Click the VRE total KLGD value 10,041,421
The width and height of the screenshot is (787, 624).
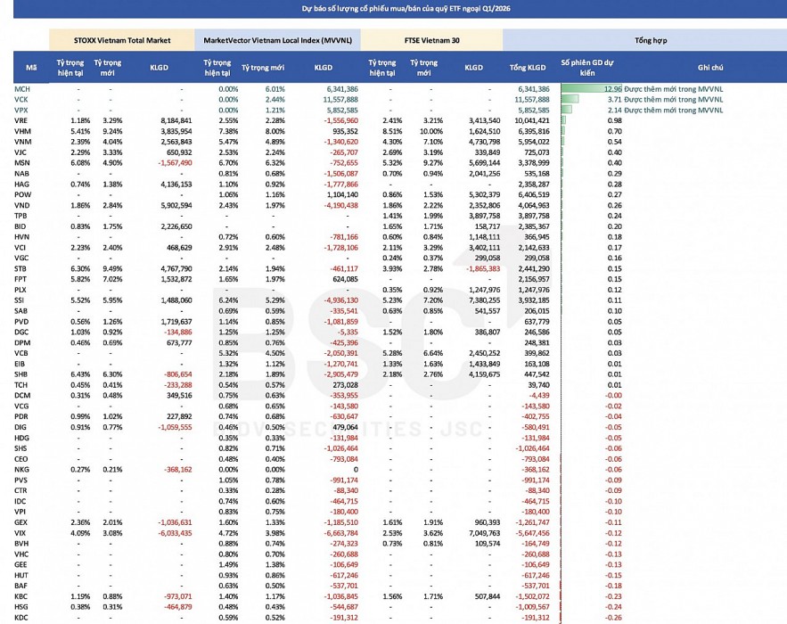click(x=530, y=120)
